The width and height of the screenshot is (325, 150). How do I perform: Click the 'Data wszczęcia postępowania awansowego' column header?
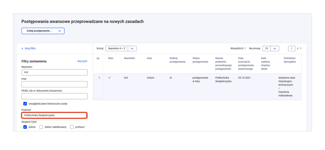tap(245, 63)
